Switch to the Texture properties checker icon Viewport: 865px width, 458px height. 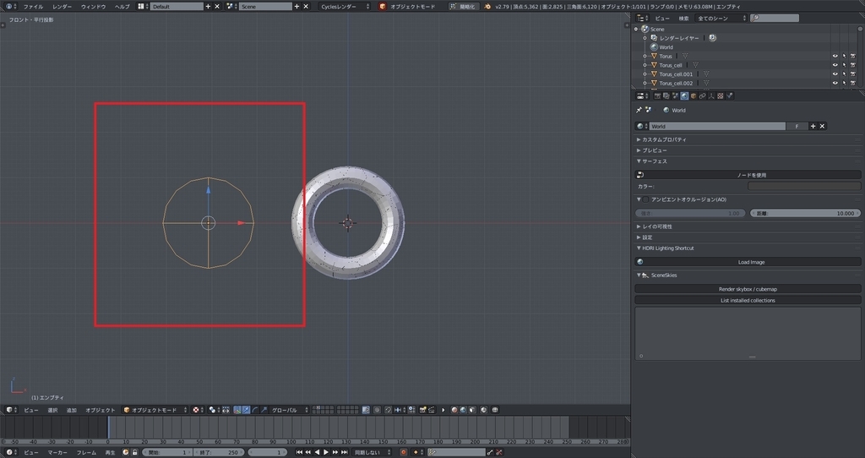click(x=721, y=96)
